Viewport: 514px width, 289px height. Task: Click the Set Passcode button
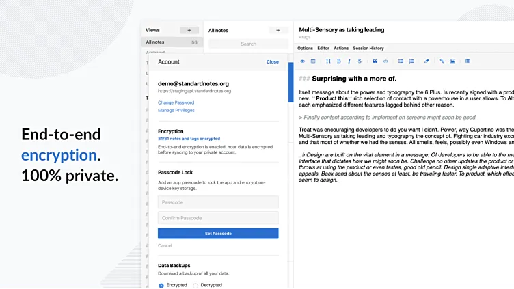pos(218,233)
